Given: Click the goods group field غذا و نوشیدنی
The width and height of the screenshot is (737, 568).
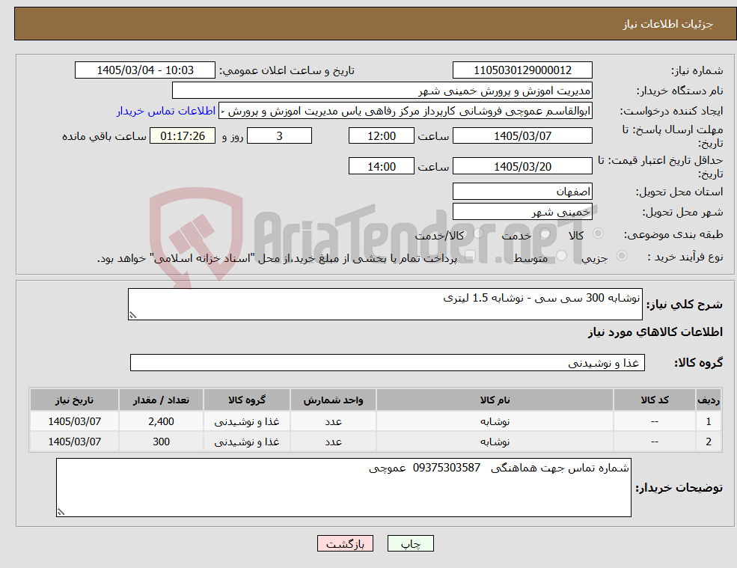Looking at the screenshot, I should point(388,362).
